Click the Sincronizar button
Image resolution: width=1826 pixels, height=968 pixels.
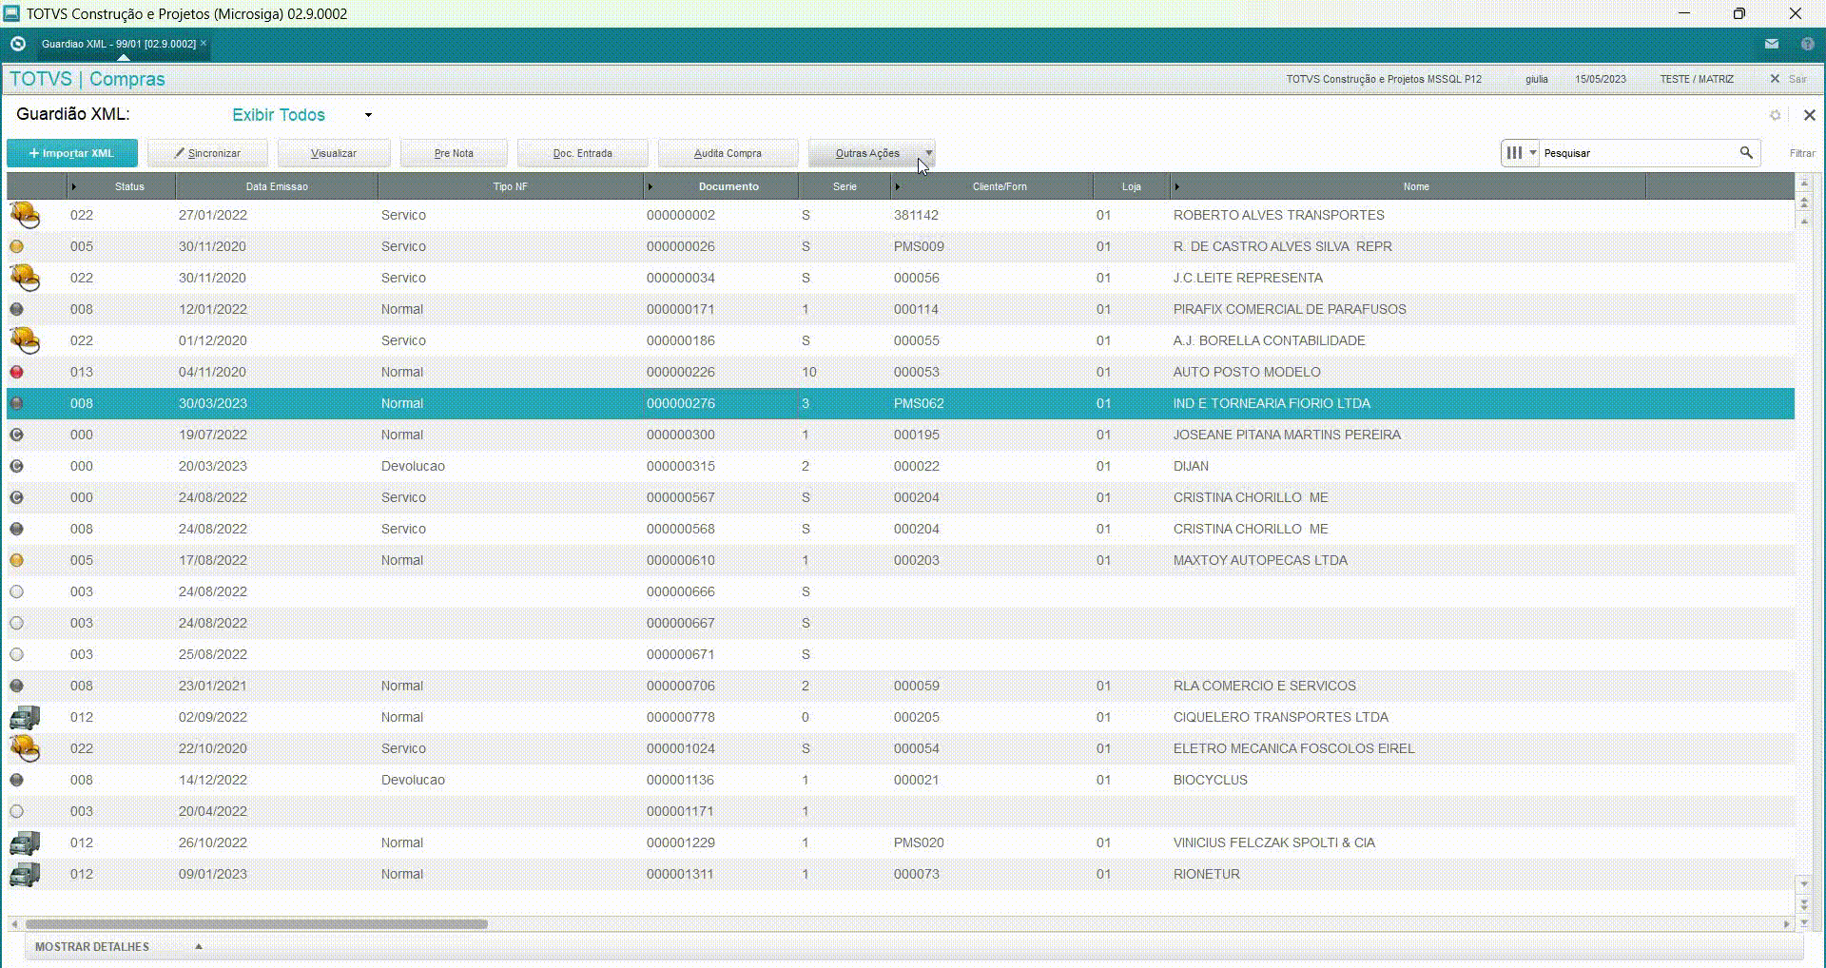tap(207, 153)
